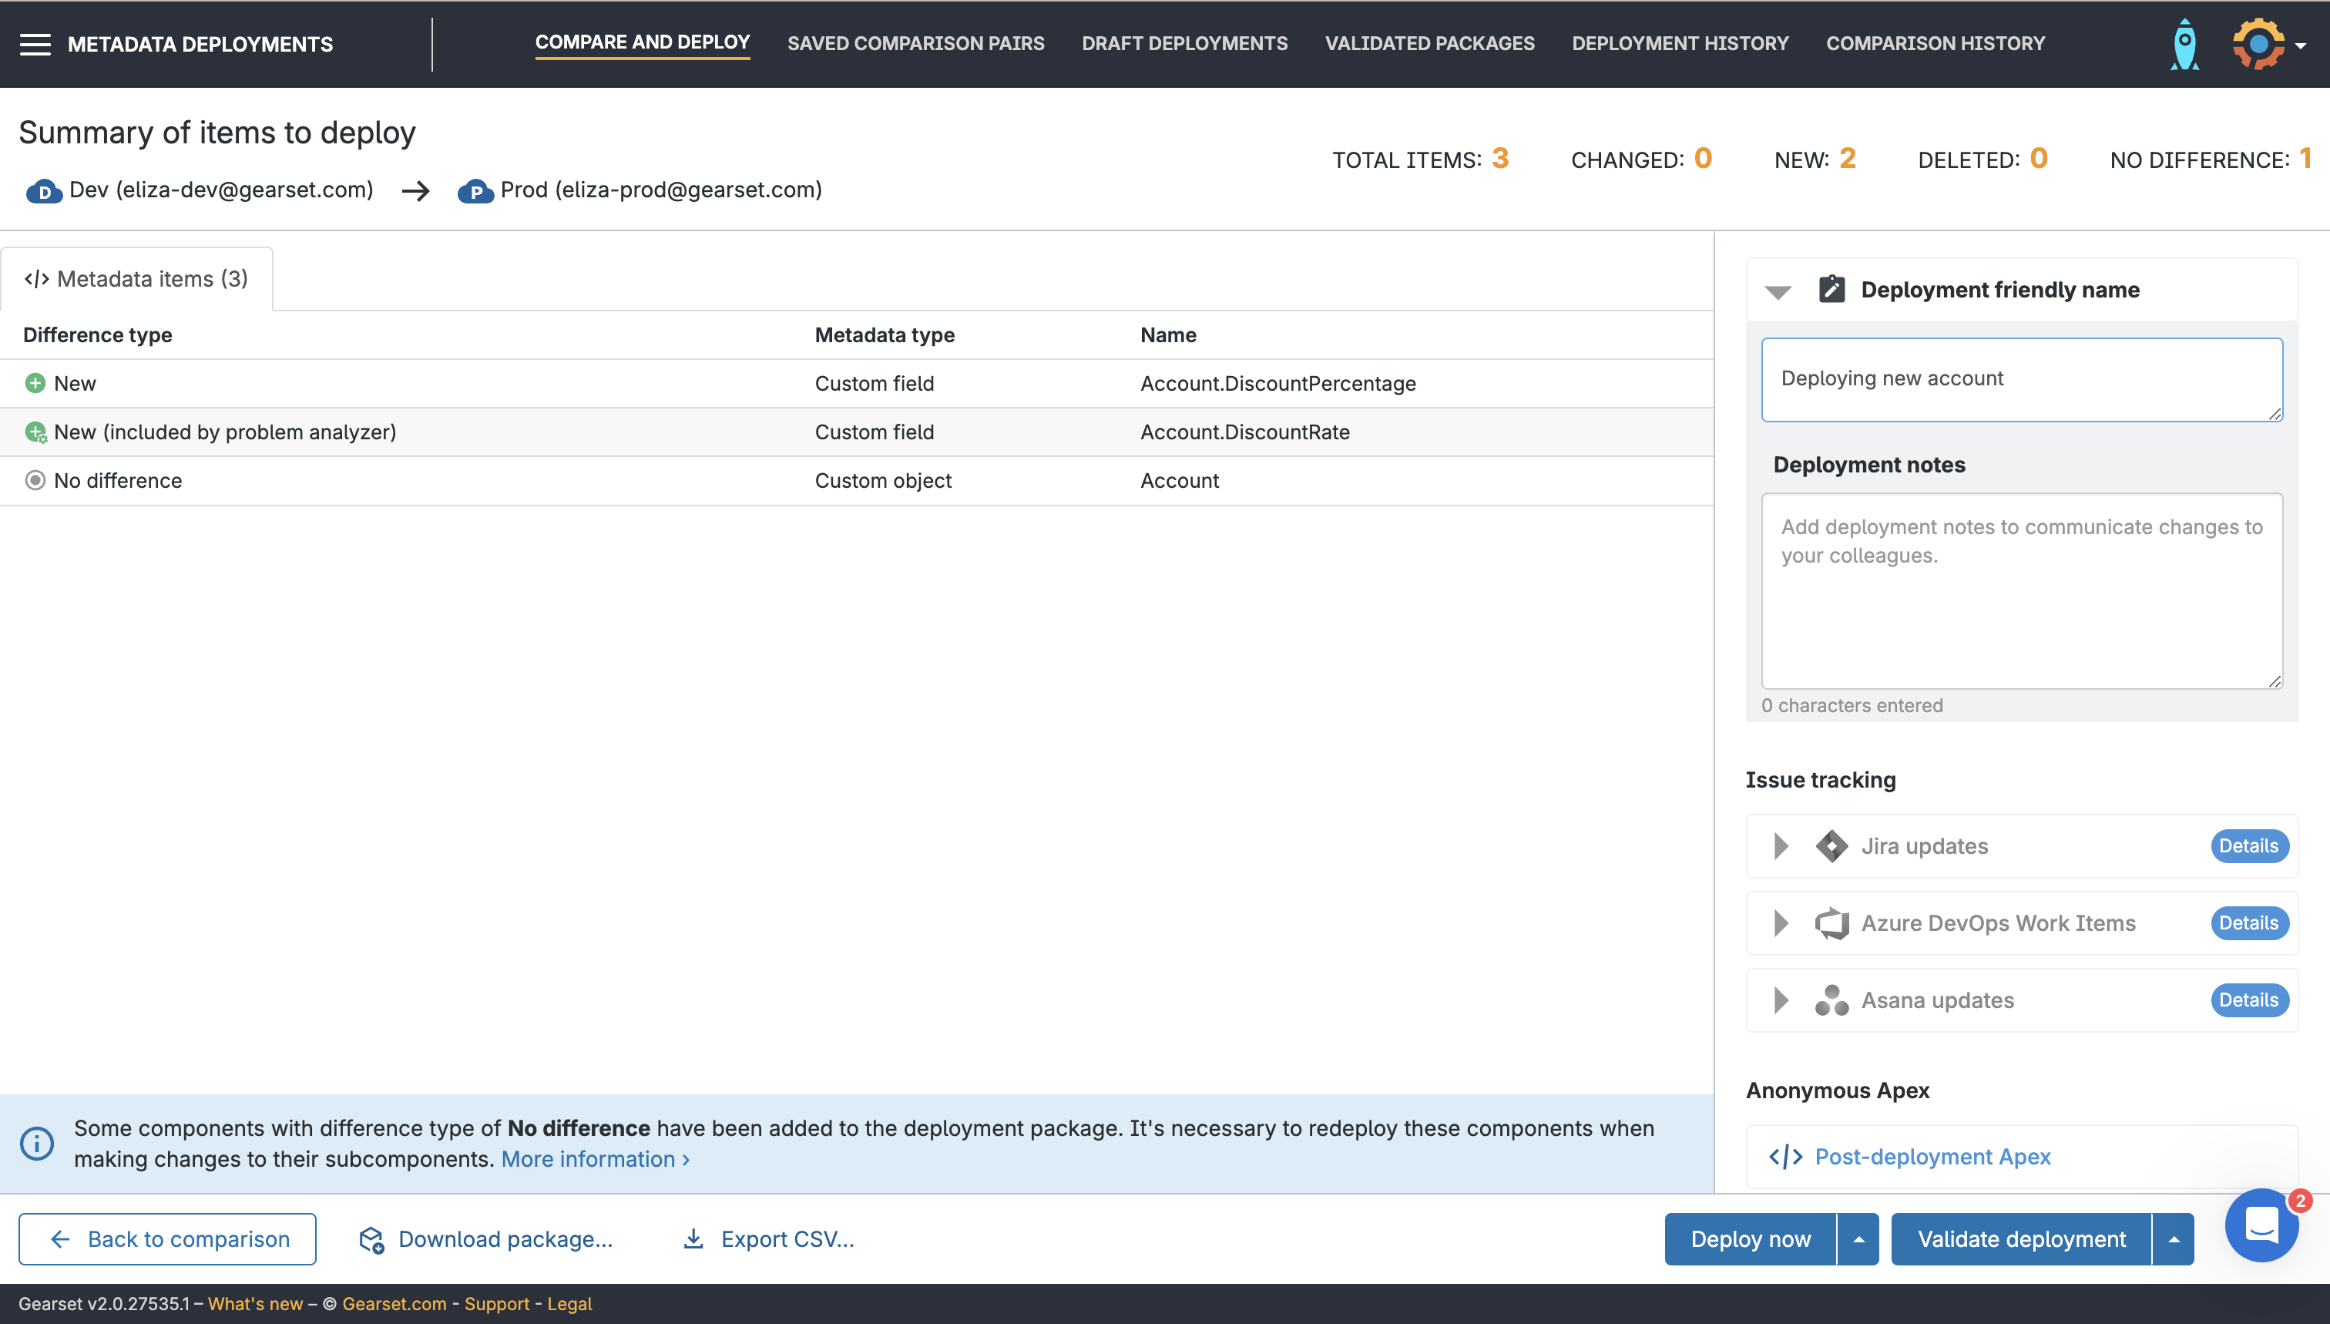The width and height of the screenshot is (2330, 1324).
Task: Open the Deploy now dropdown arrow
Action: coord(1858,1238)
